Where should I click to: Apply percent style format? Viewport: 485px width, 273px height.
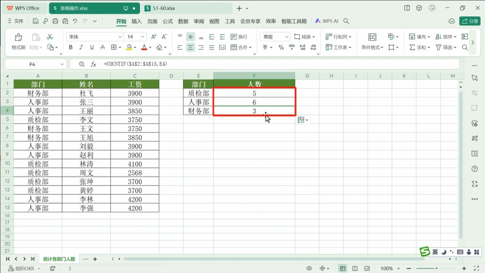pos(281,47)
